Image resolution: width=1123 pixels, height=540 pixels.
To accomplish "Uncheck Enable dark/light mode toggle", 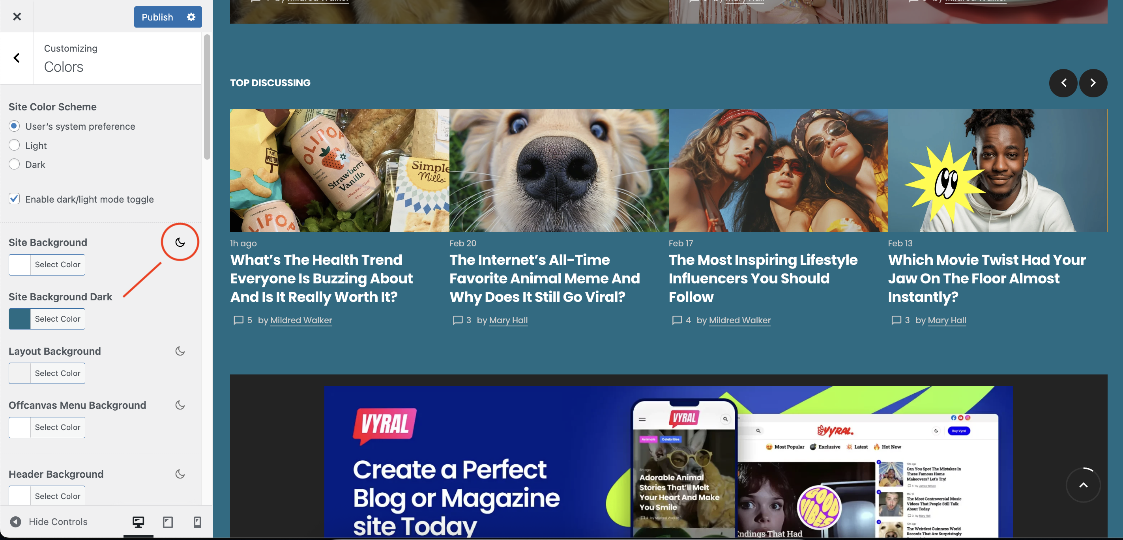I will 14,199.
